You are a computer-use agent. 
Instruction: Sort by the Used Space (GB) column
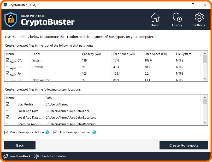(x=158, y=54)
